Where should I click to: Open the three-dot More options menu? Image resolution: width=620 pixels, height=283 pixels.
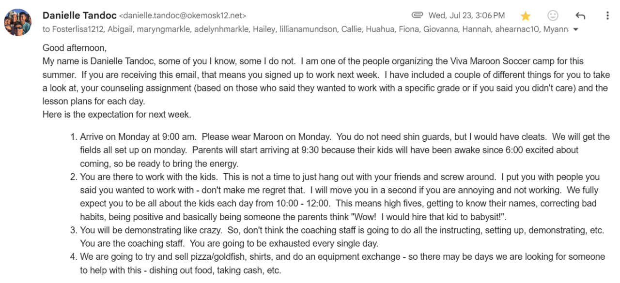pos(607,16)
